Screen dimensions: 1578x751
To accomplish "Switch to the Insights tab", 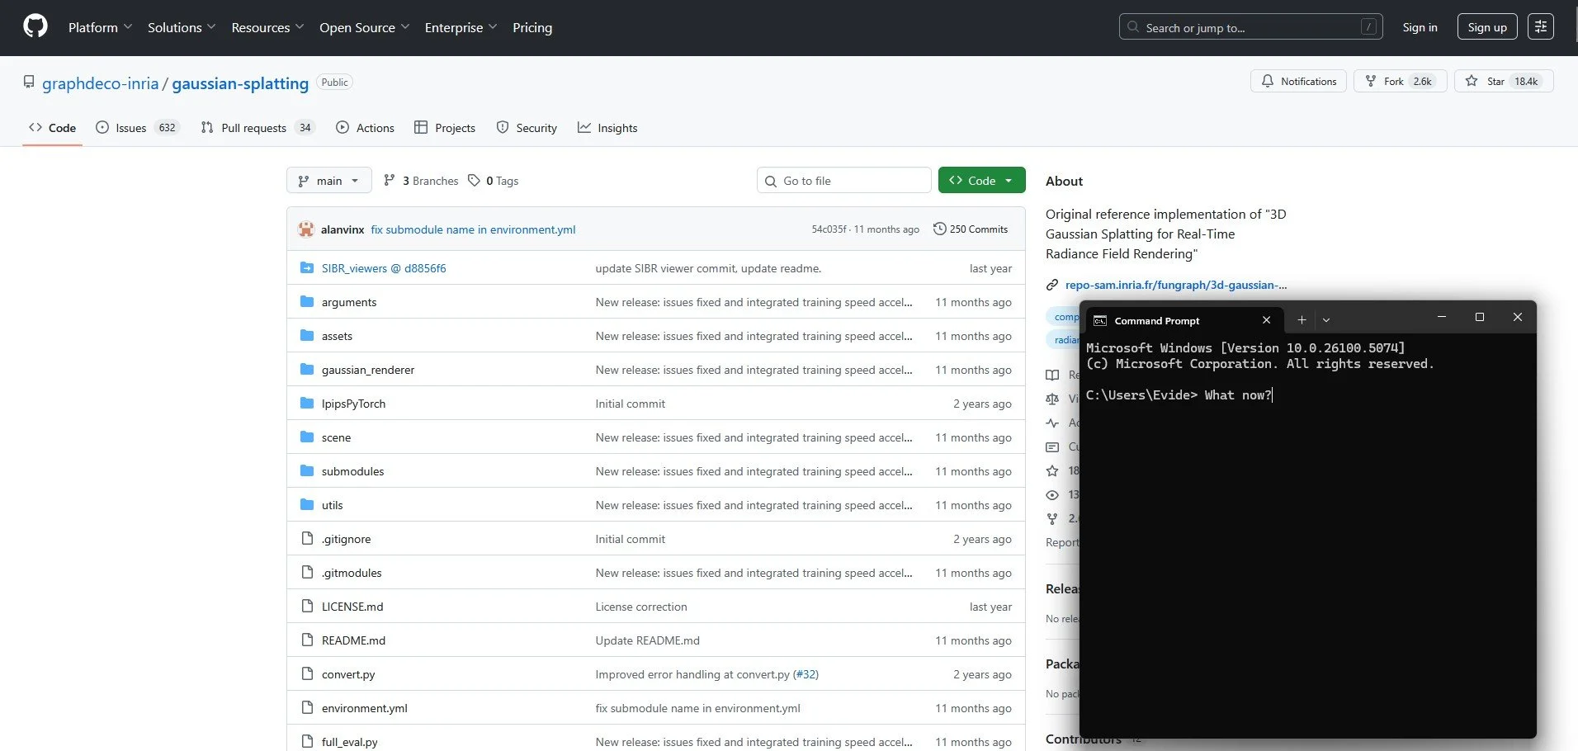I will (607, 128).
